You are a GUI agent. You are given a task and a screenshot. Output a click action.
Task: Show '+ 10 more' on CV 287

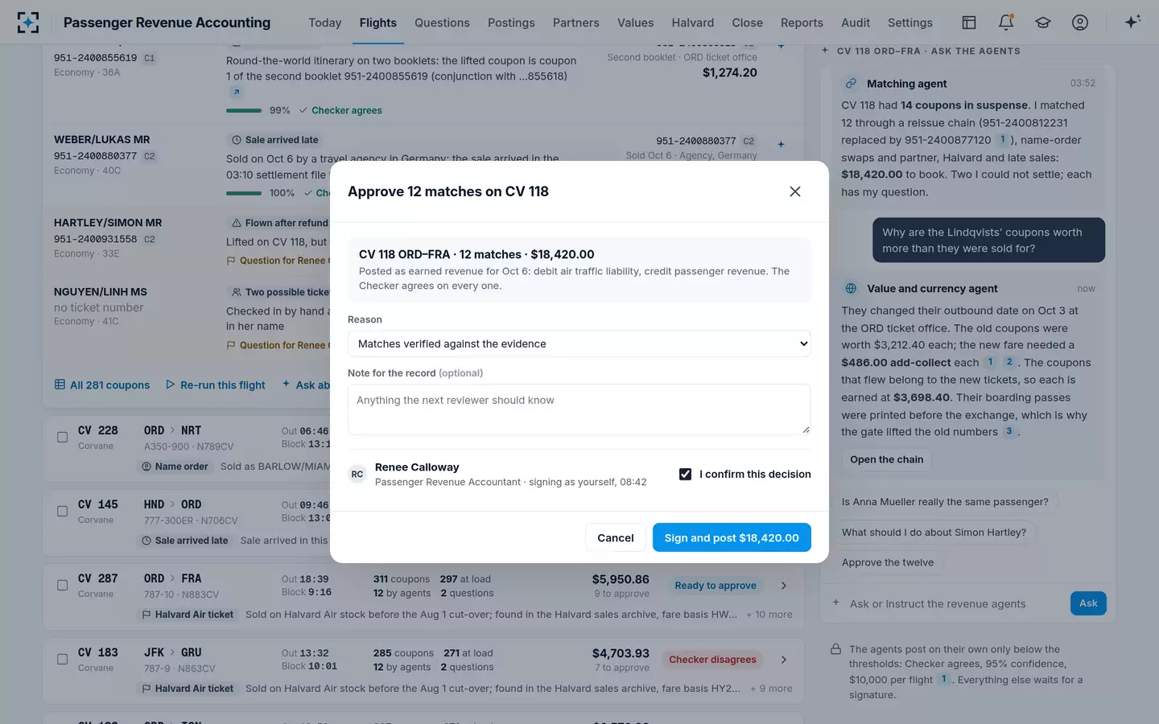click(x=769, y=615)
